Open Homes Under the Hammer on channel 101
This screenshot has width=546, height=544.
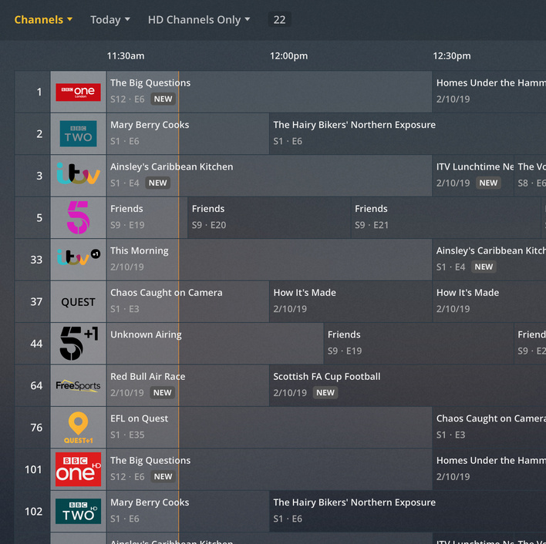(489, 469)
